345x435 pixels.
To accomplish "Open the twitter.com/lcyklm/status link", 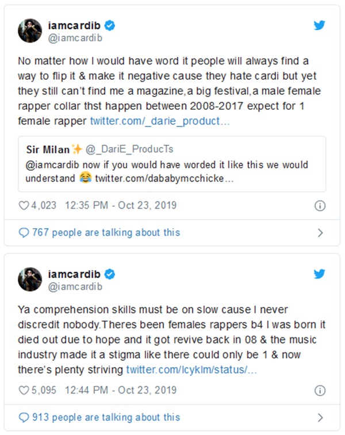I will [191, 369].
